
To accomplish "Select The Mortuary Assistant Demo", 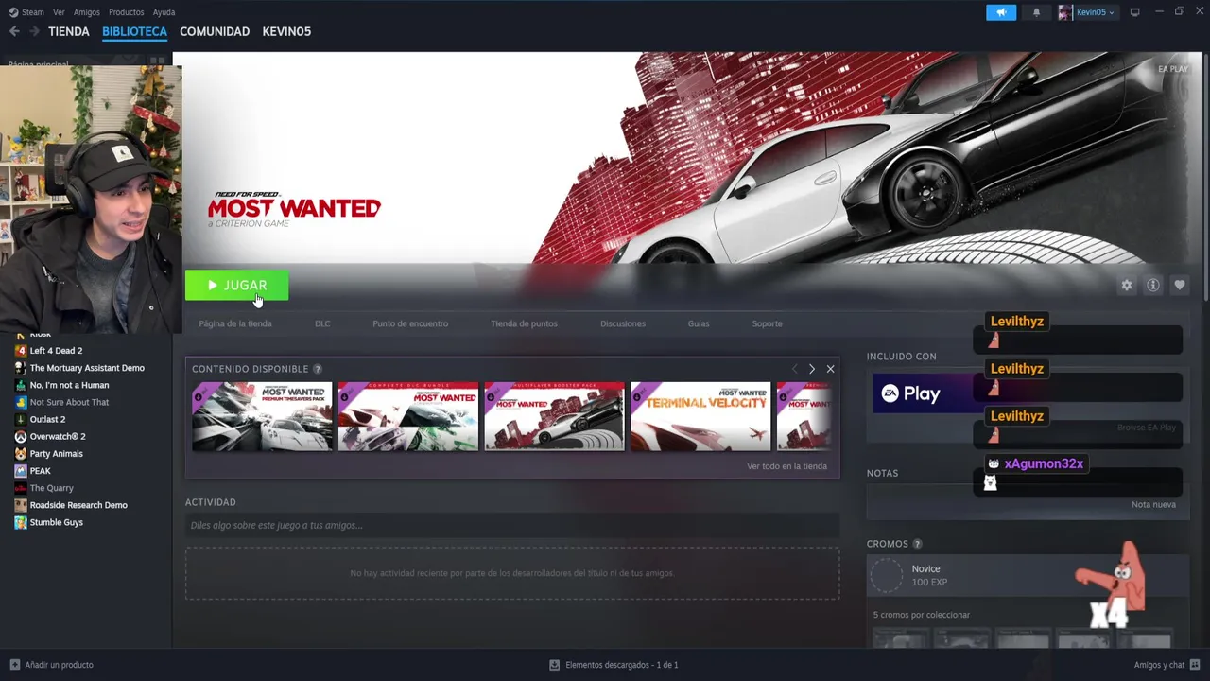I will 85,368.
